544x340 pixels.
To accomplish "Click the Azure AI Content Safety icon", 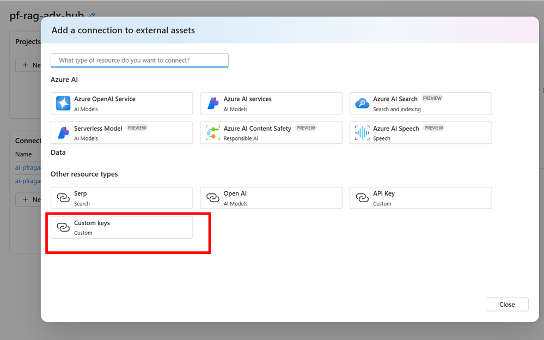I will click(213, 132).
